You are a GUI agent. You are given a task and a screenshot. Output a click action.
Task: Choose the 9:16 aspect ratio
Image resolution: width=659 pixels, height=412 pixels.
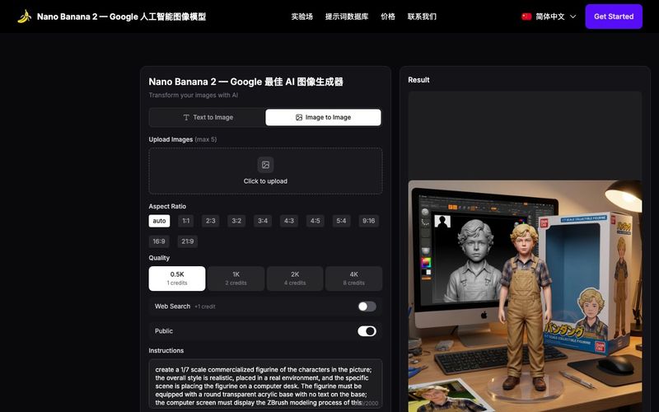click(x=368, y=221)
